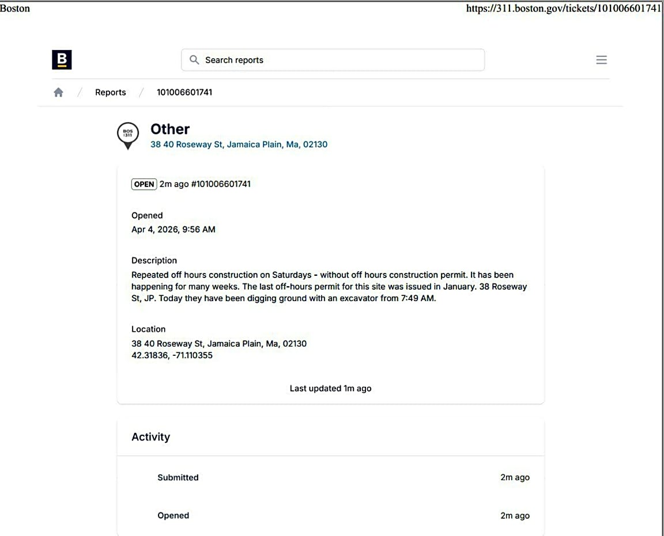Select breadcrumb ticket number 101006601741
The image size is (664, 536).
184,92
